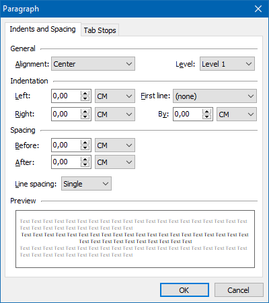Open the Alignment dropdown showing Center

(x=93, y=64)
